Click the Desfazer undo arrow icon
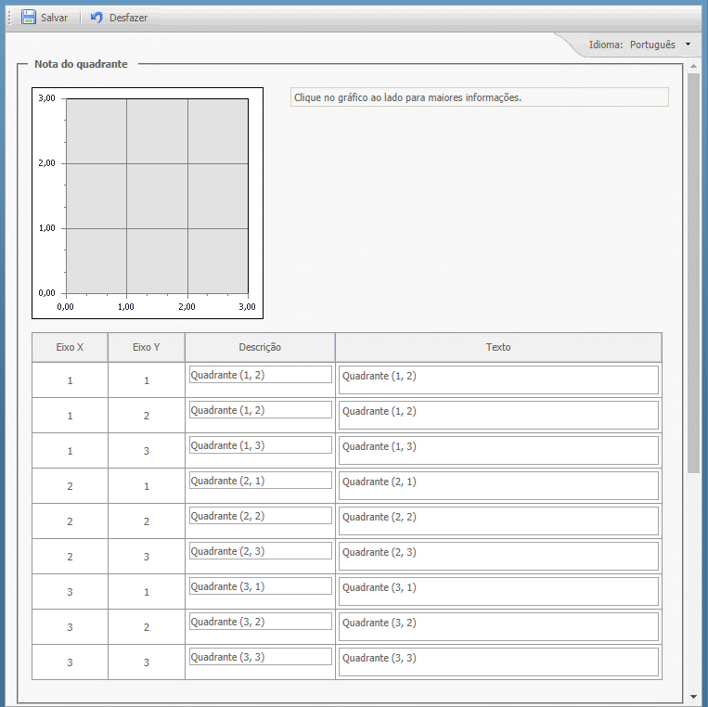 (x=97, y=18)
